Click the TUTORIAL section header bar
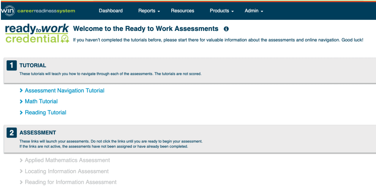The width and height of the screenshot is (376, 191). 190,70
